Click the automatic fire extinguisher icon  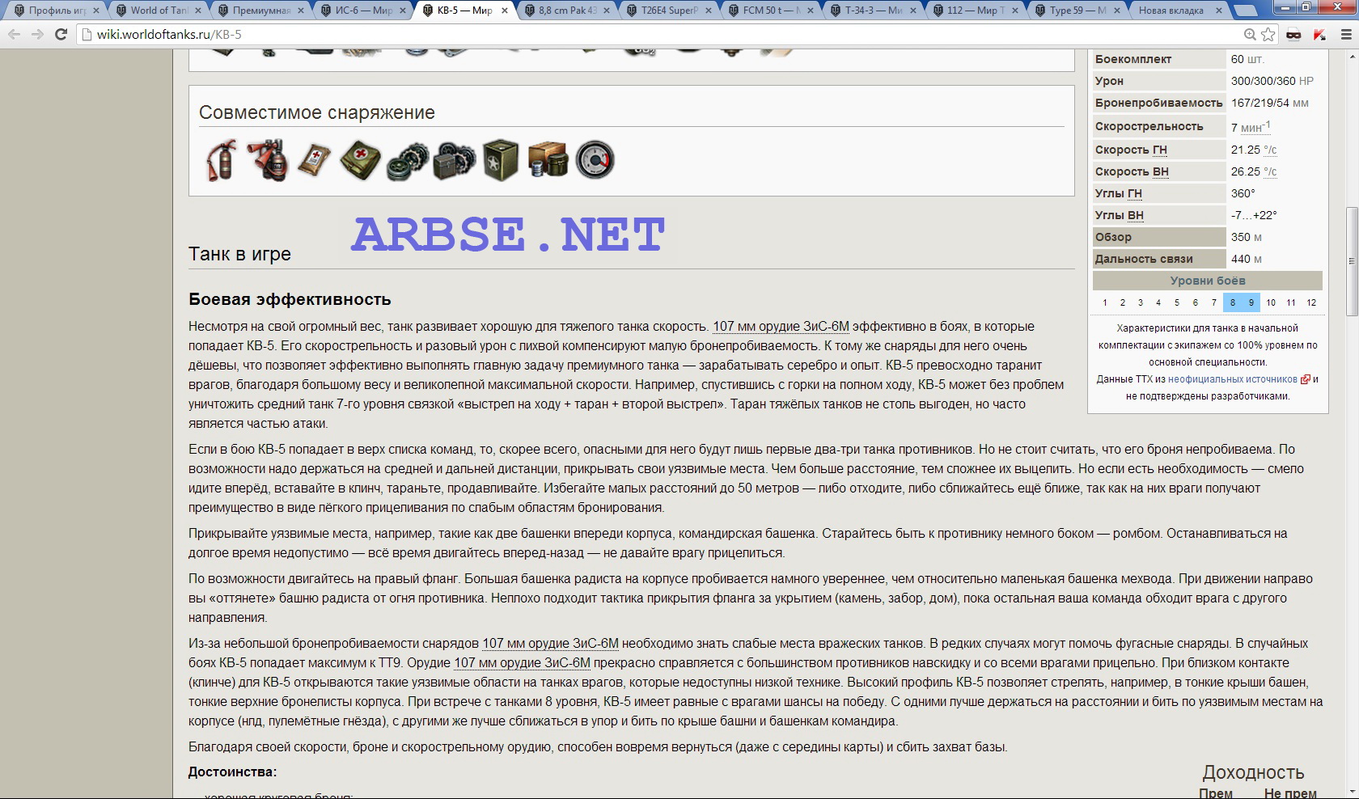[x=269, y=159]
